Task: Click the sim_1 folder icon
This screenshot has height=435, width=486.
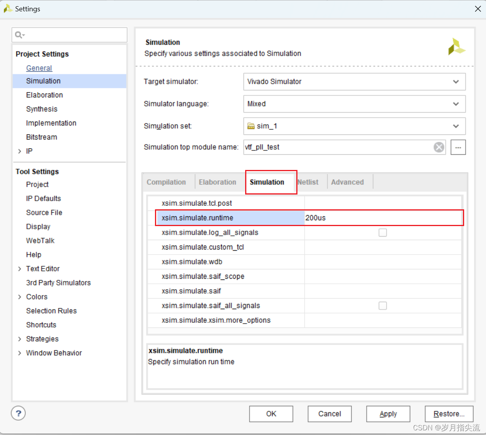Action: pyautogui.click(x=251, y=126)
